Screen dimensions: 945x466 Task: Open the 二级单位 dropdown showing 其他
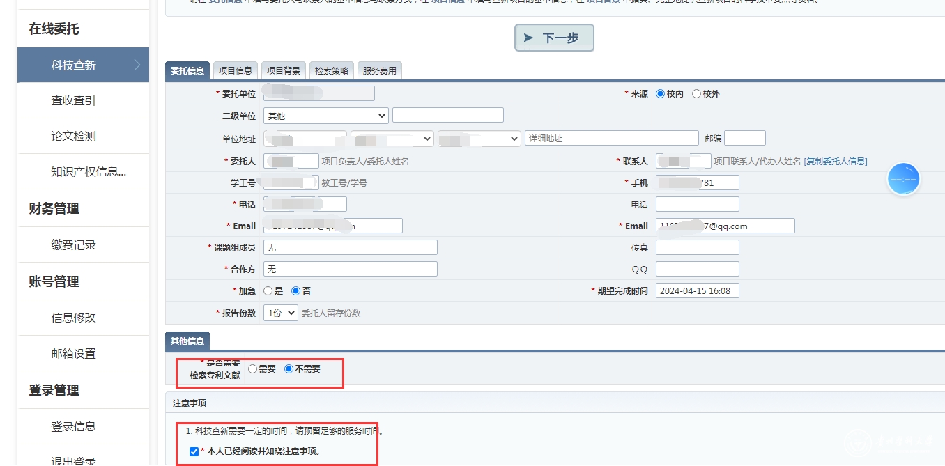[325, 116]
